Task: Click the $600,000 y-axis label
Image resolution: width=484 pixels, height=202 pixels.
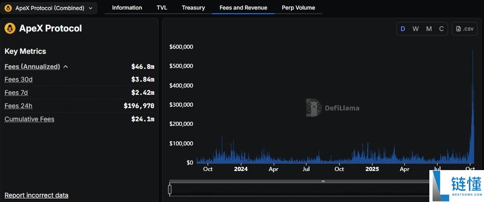Action: 181,47
